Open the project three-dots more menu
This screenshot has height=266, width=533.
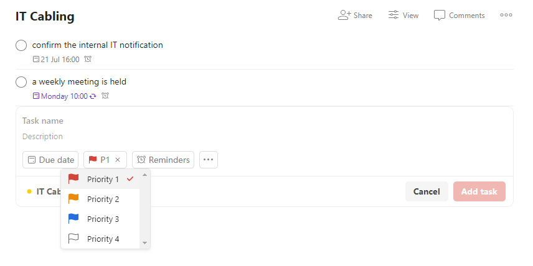(506, 15)
